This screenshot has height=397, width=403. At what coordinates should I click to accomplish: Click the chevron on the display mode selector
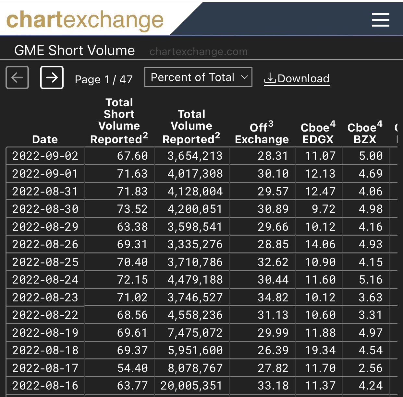pyautogui.click(x=244, y=77)
